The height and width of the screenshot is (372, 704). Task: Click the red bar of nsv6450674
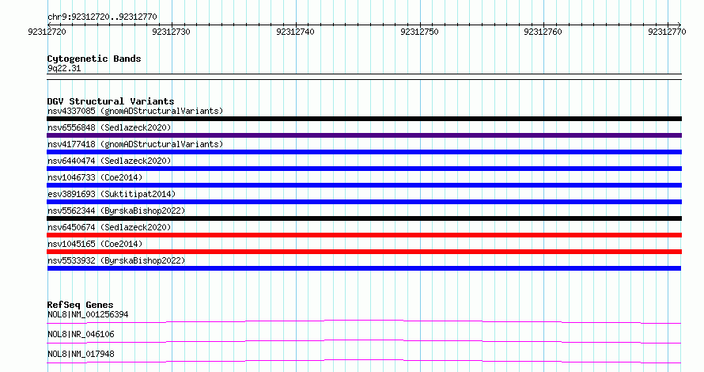point(364,235)
